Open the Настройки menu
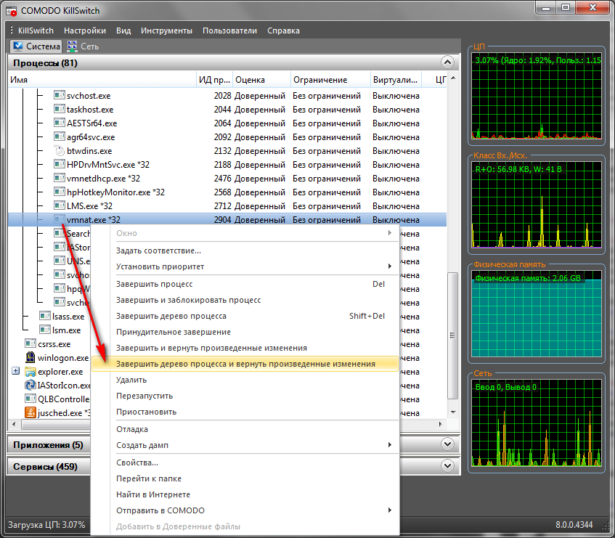 pos(85,30)
